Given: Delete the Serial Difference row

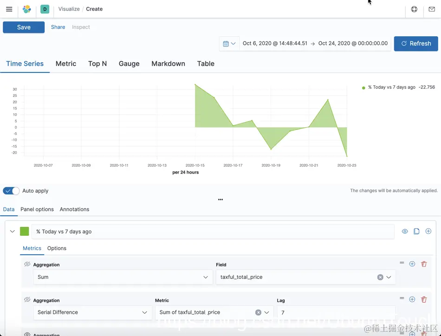Looking at the screenshot, I should [x=424, y=299].
